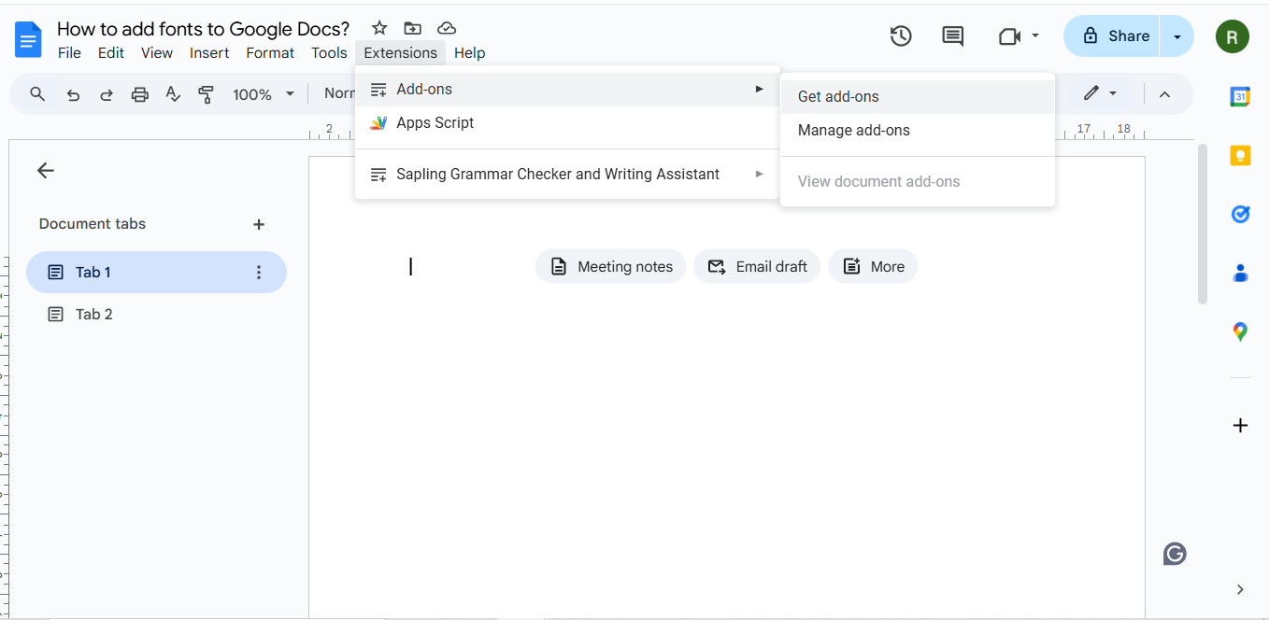The height and width of the screenshot is (620, 1269).
Task: Run spelling and grammar check icon
Action: 173,94
